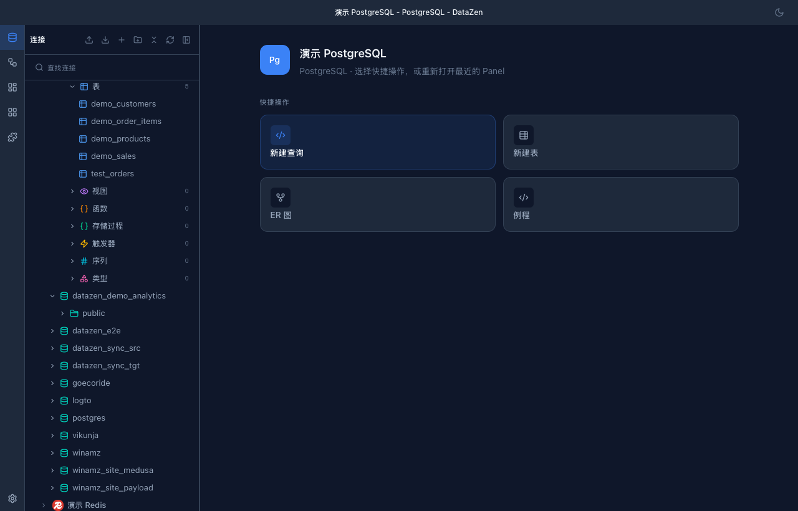Open the database connections view in the activity bar
This screenshot has width=798, height=511.
pos(12,37)
